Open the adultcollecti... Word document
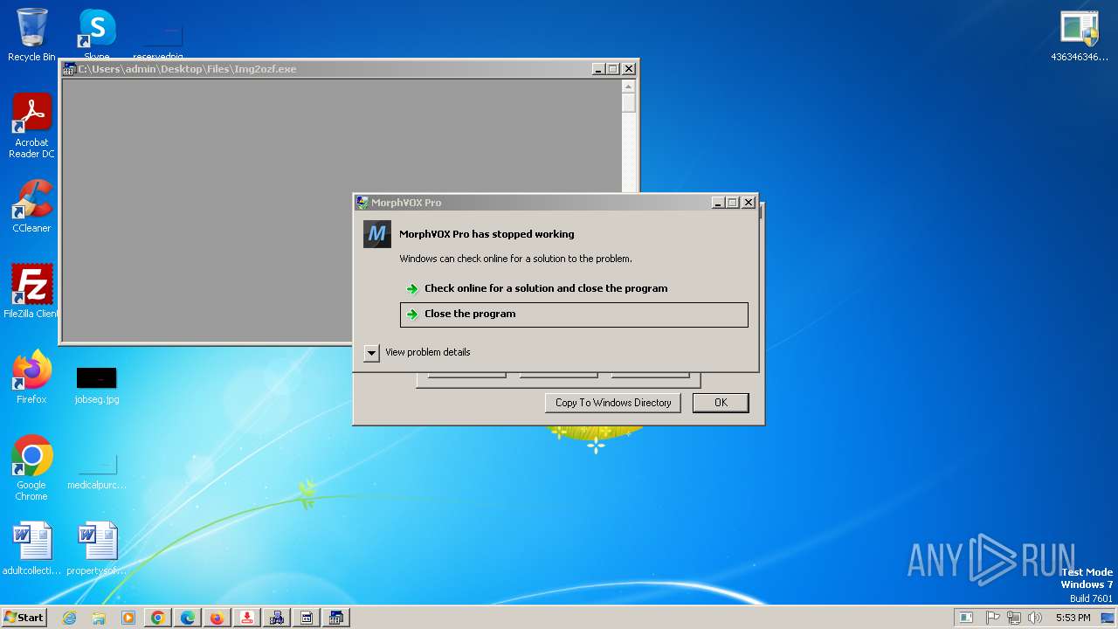 pos(31,549)
